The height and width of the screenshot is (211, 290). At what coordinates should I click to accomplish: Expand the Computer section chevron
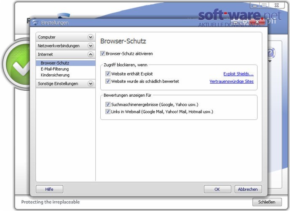point(91,37)
